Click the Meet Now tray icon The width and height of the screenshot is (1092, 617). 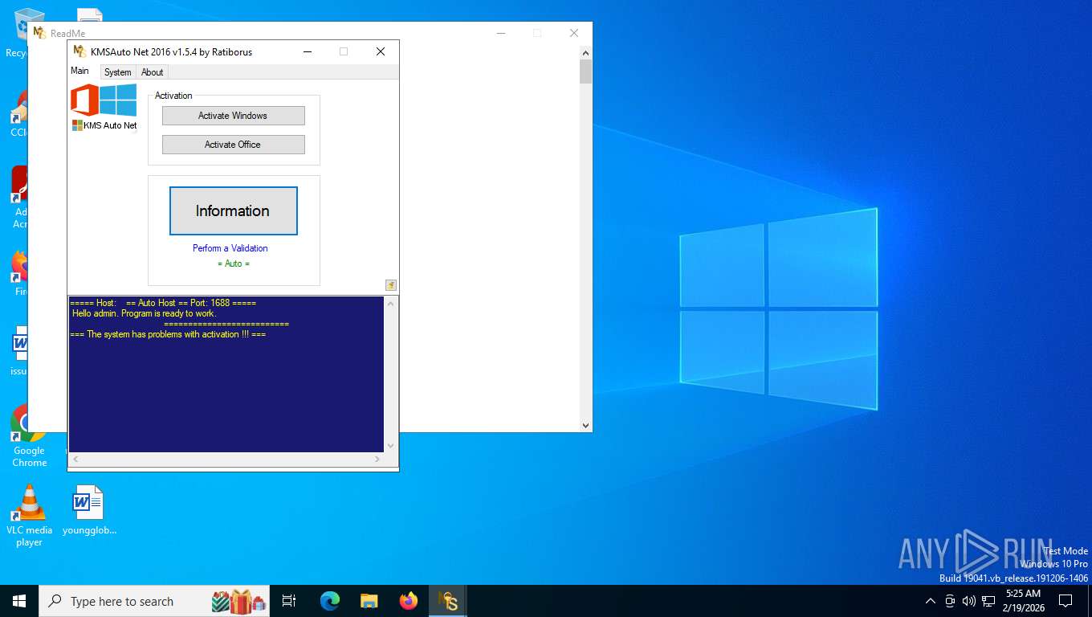click(950, 601)
